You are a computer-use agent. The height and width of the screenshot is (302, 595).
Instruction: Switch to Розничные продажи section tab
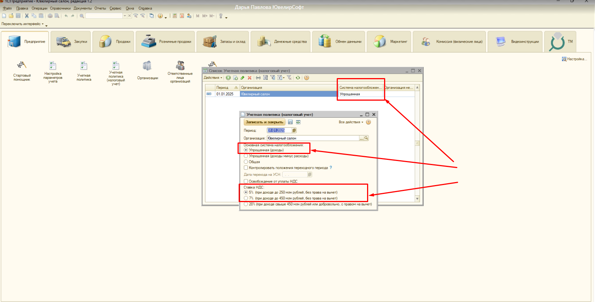[165, 41]
